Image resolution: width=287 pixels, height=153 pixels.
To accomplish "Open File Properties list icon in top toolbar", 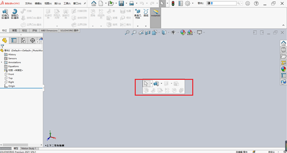I will (x=181, y=3).
